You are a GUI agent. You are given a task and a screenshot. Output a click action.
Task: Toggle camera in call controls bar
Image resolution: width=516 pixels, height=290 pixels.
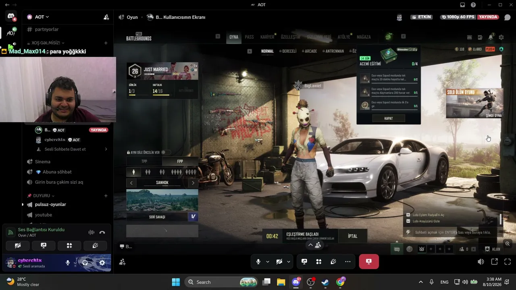click(279, 261)
